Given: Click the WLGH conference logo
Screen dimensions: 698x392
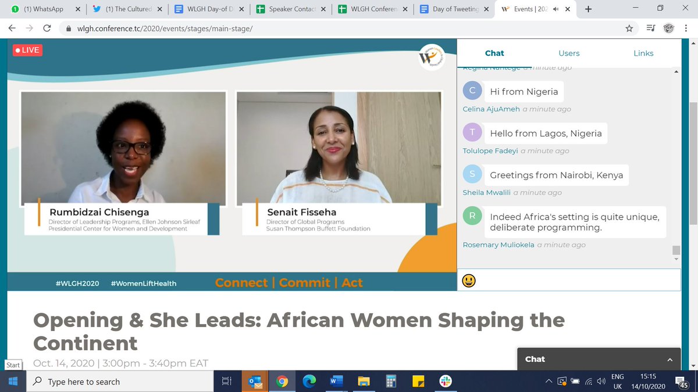Looking at the screenshot, I should (x=431, y=58).
